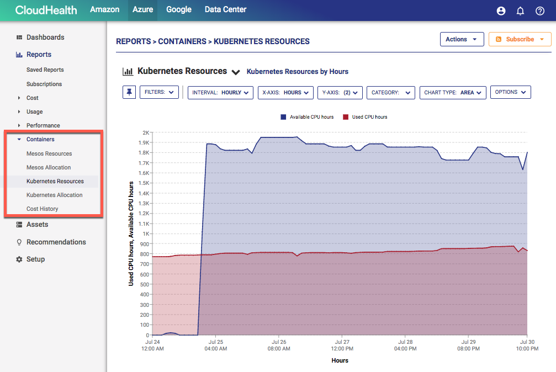Open the Options dropdown
The height and width of the screenshot is (372, 556).
tap(510, 92)
